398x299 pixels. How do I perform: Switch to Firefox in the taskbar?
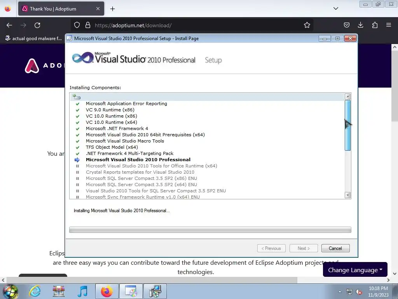click(x=107, y=291)
